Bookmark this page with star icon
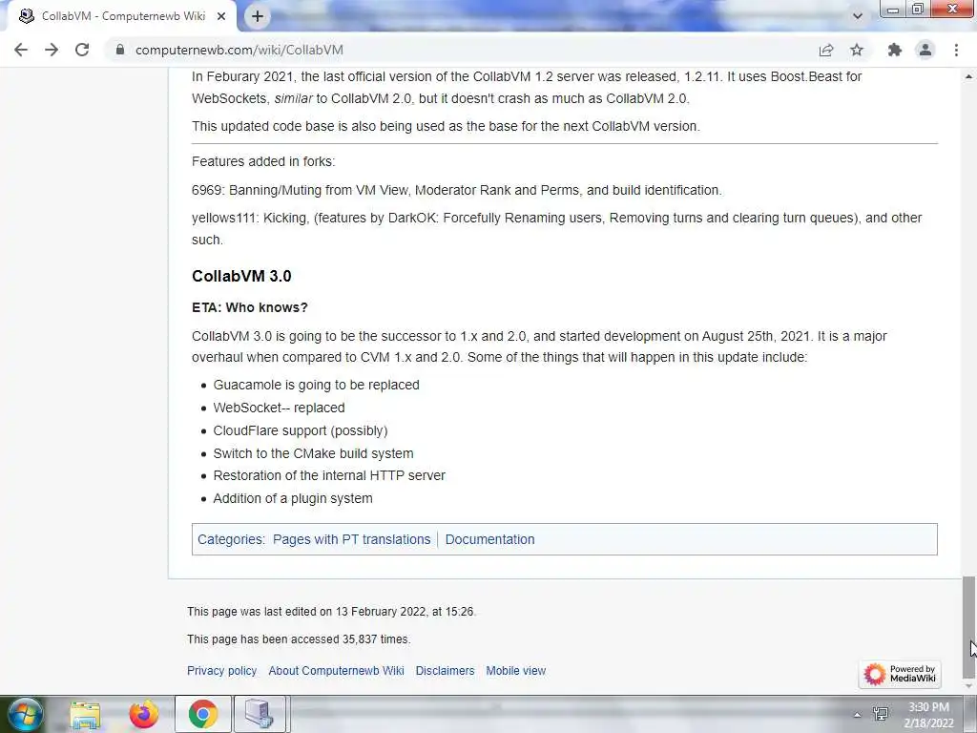 pos(857,50)
